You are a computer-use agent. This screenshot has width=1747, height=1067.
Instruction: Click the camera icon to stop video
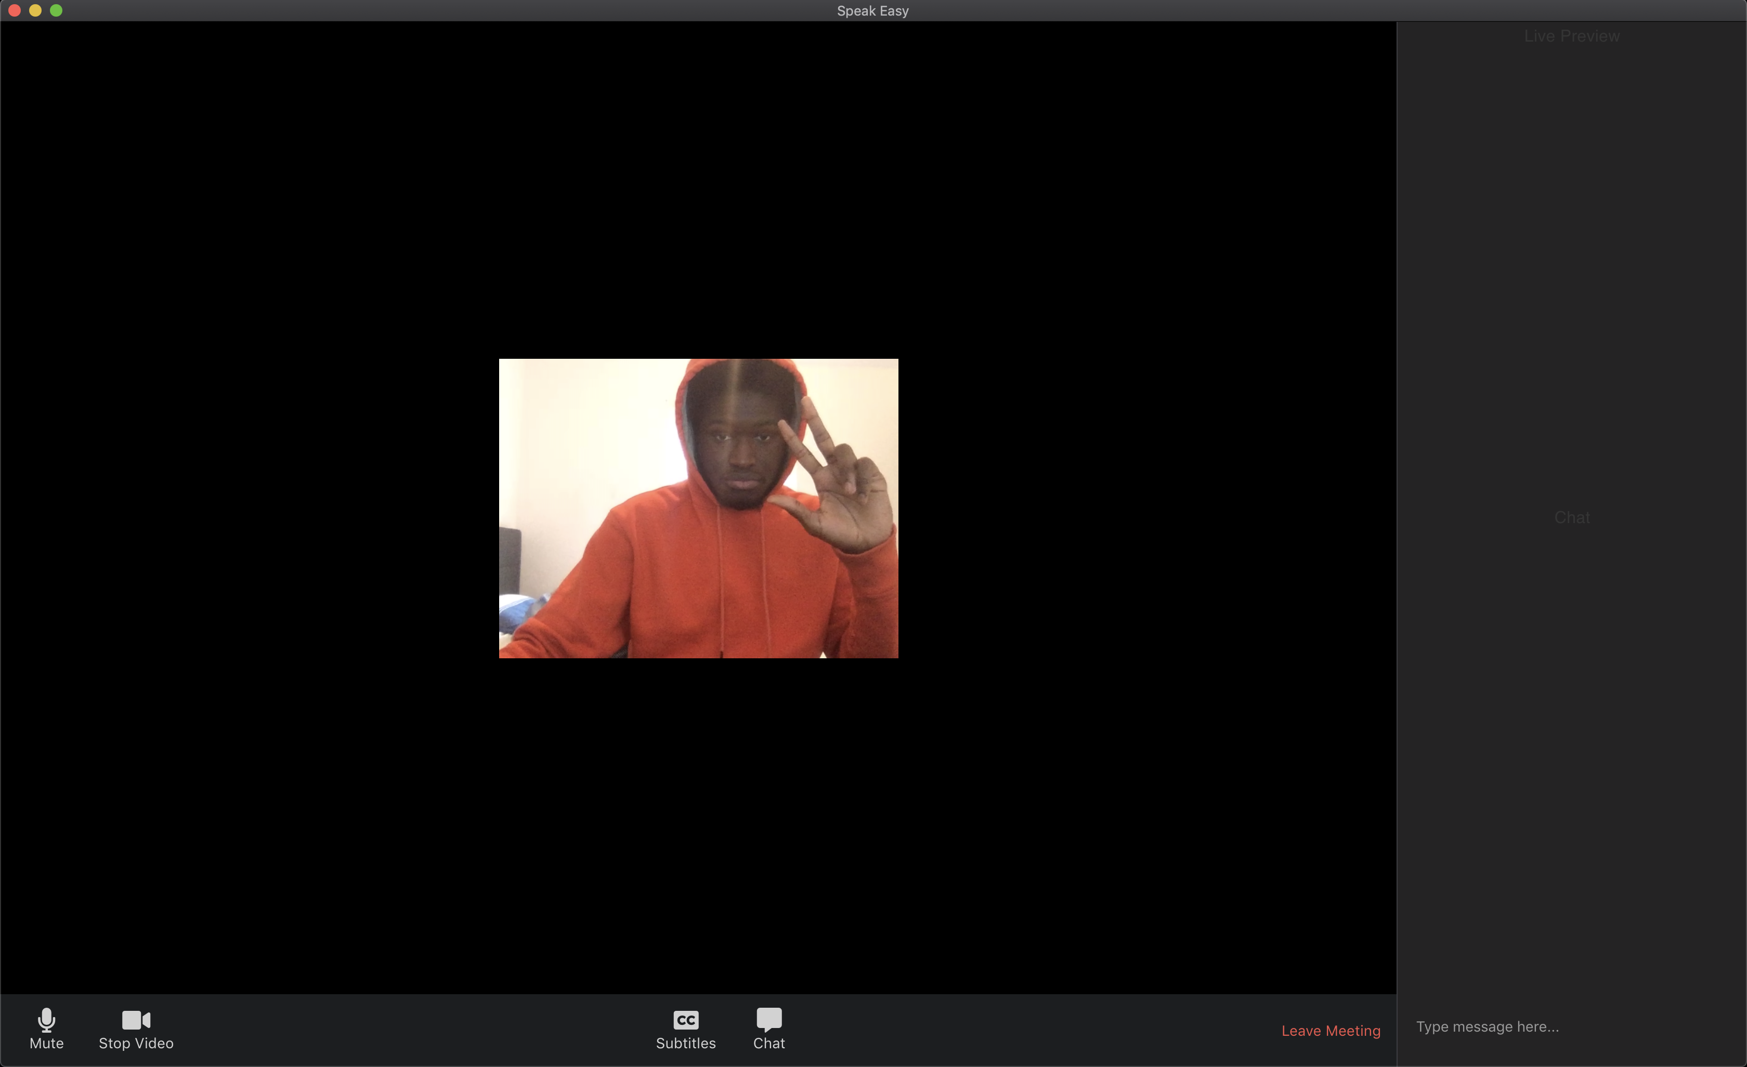pyautogui.click(x=136, y=1020)
